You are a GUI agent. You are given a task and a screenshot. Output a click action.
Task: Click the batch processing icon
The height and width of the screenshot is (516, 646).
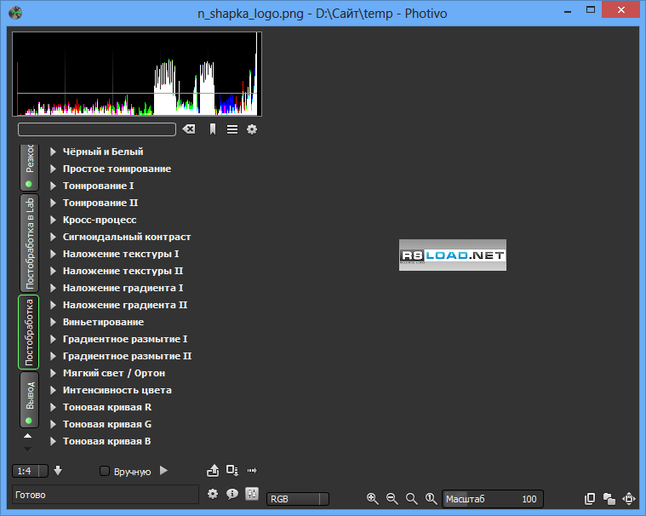coord(232,470)
